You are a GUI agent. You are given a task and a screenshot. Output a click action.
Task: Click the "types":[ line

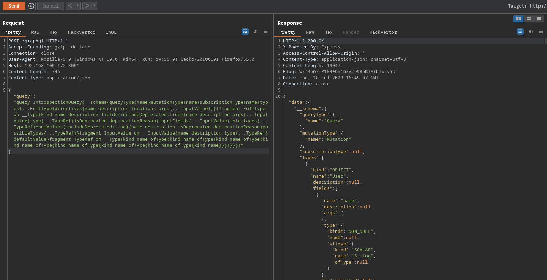click(312, 158)
